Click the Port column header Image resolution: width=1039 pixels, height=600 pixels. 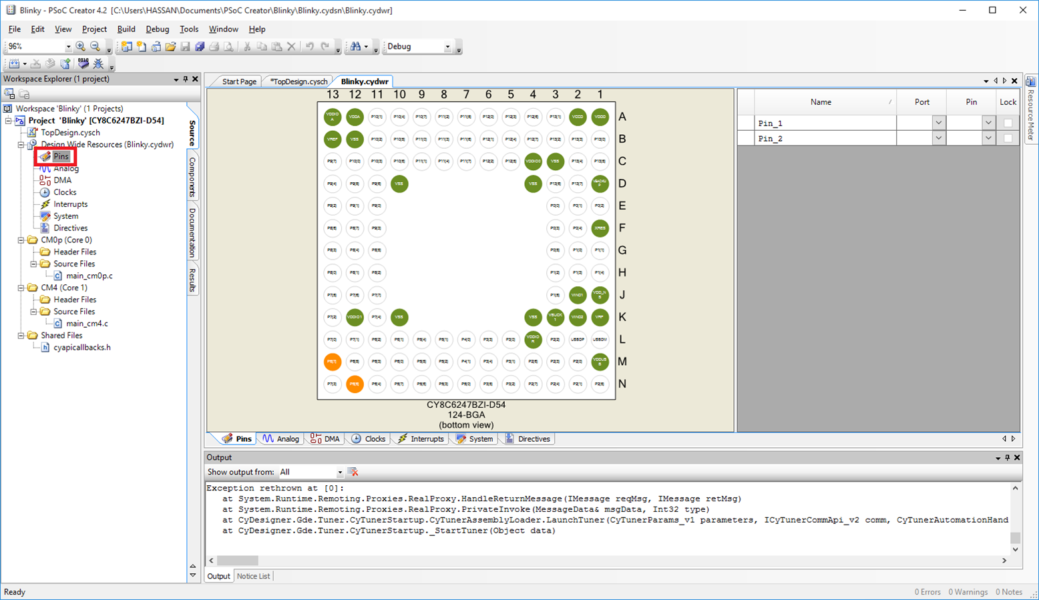[x=921, y=102]
